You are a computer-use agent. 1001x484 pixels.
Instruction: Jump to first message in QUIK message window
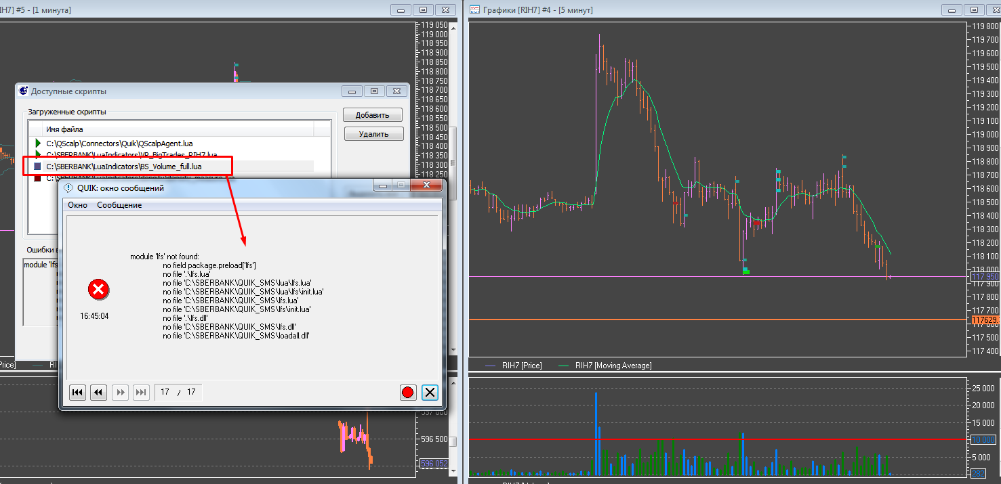tap(77, 392)
